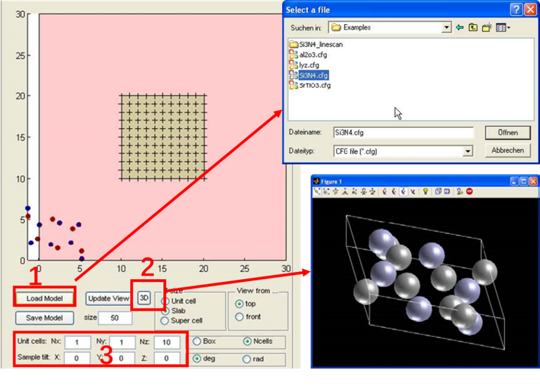
Task: Click the size field showing 50
Action: point(115,318)
